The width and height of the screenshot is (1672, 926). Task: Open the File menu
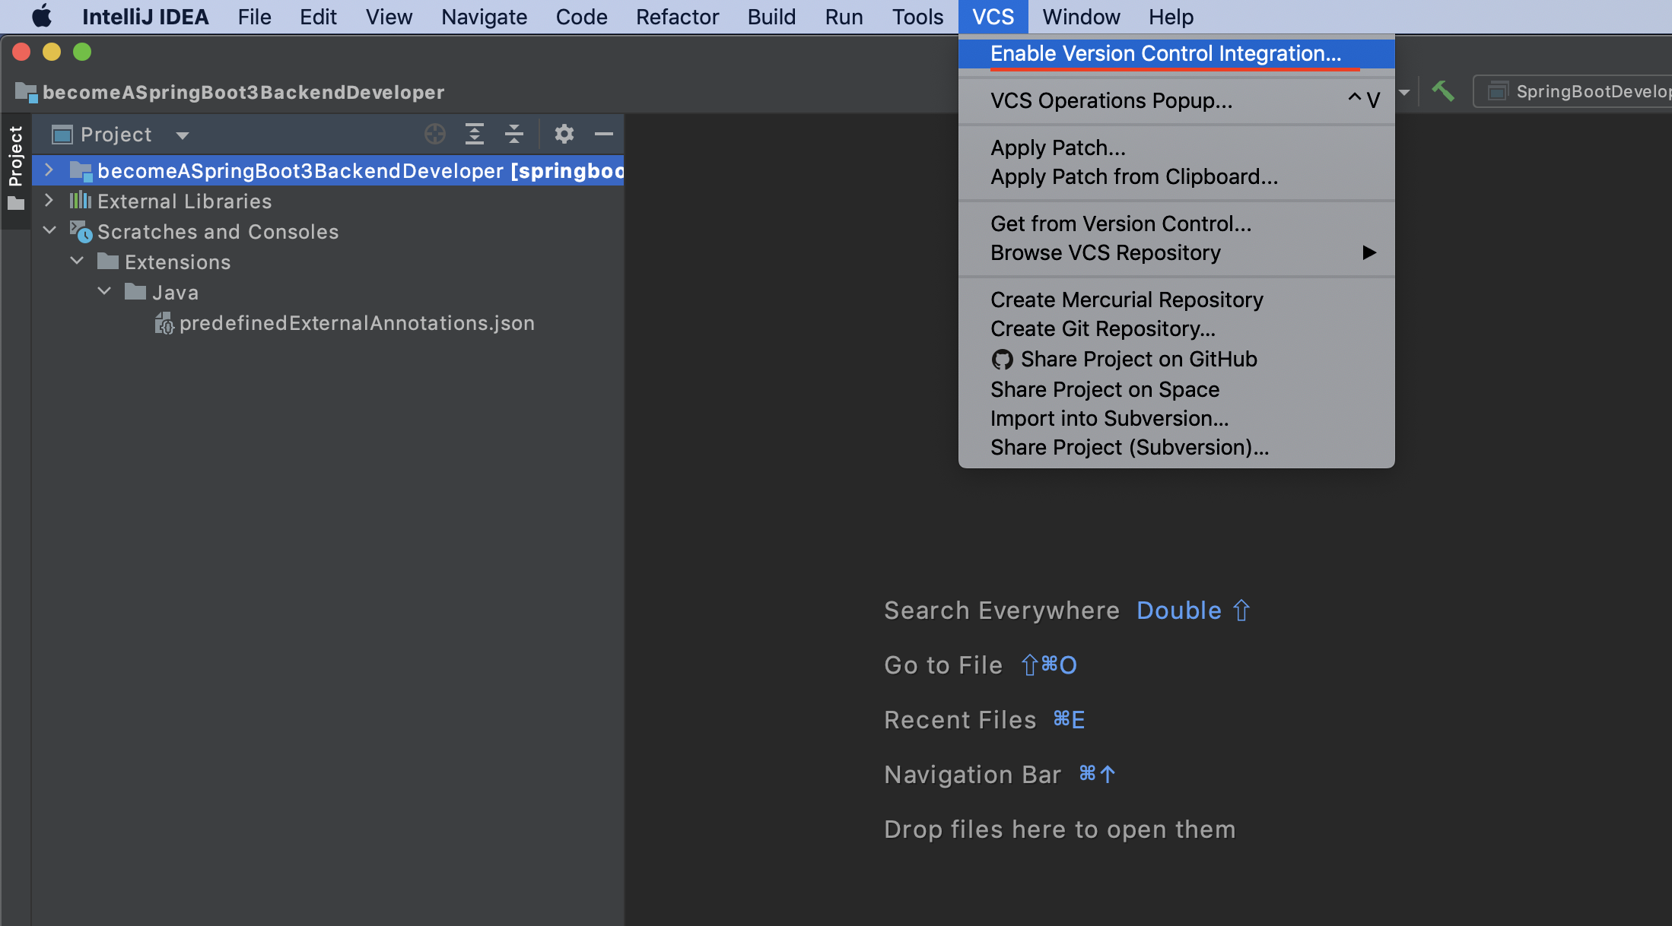click(254, 16)
